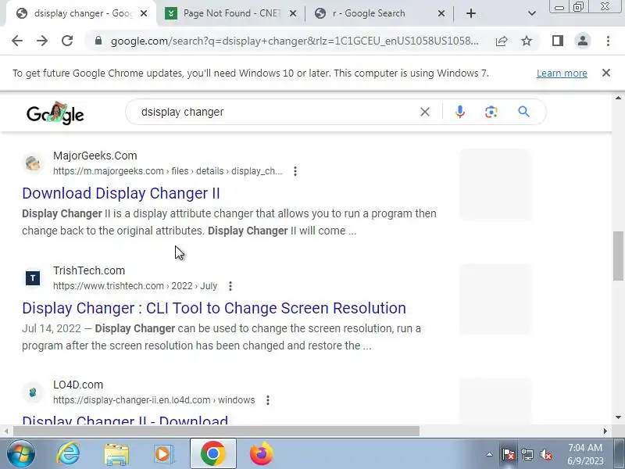The image size is (625, 469).
Task: Open the Windows Start menu
Action: pyautogui.click(x=20, y=454)
